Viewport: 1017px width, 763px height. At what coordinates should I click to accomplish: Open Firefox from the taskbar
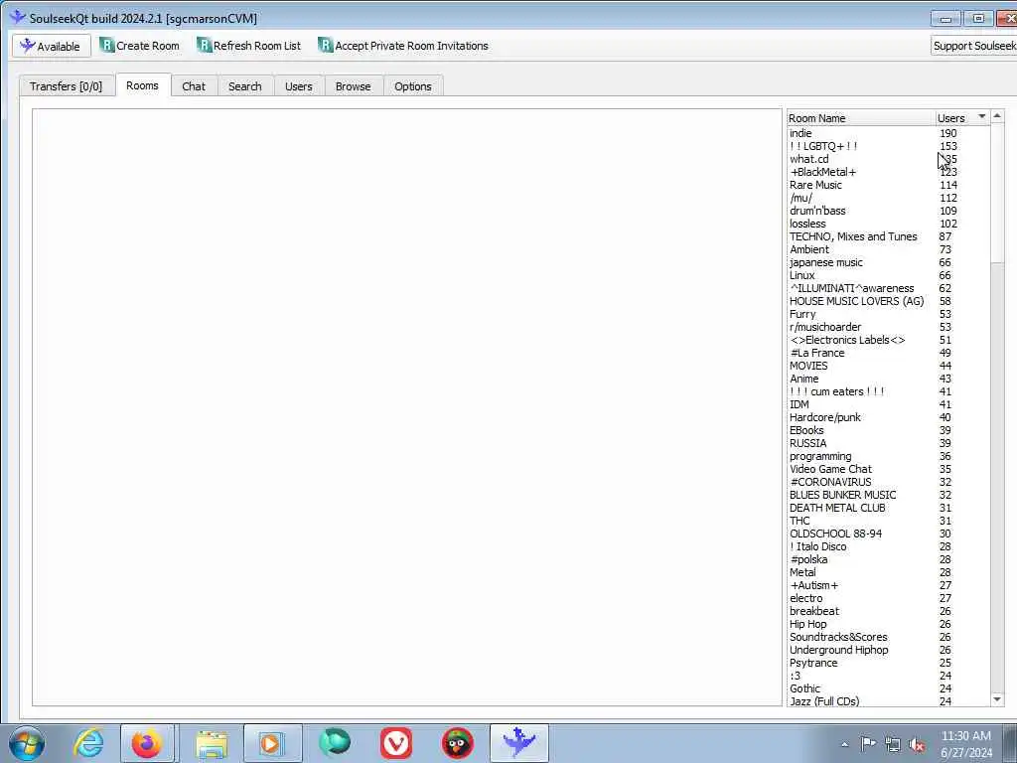tap(147, 743)
